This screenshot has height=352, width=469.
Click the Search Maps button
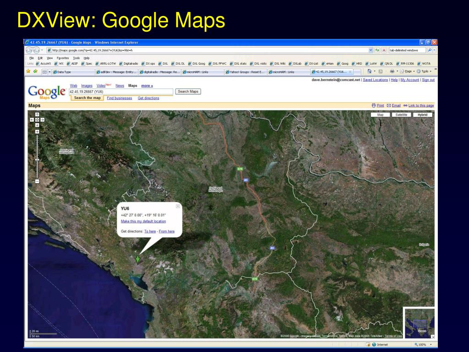188,92
